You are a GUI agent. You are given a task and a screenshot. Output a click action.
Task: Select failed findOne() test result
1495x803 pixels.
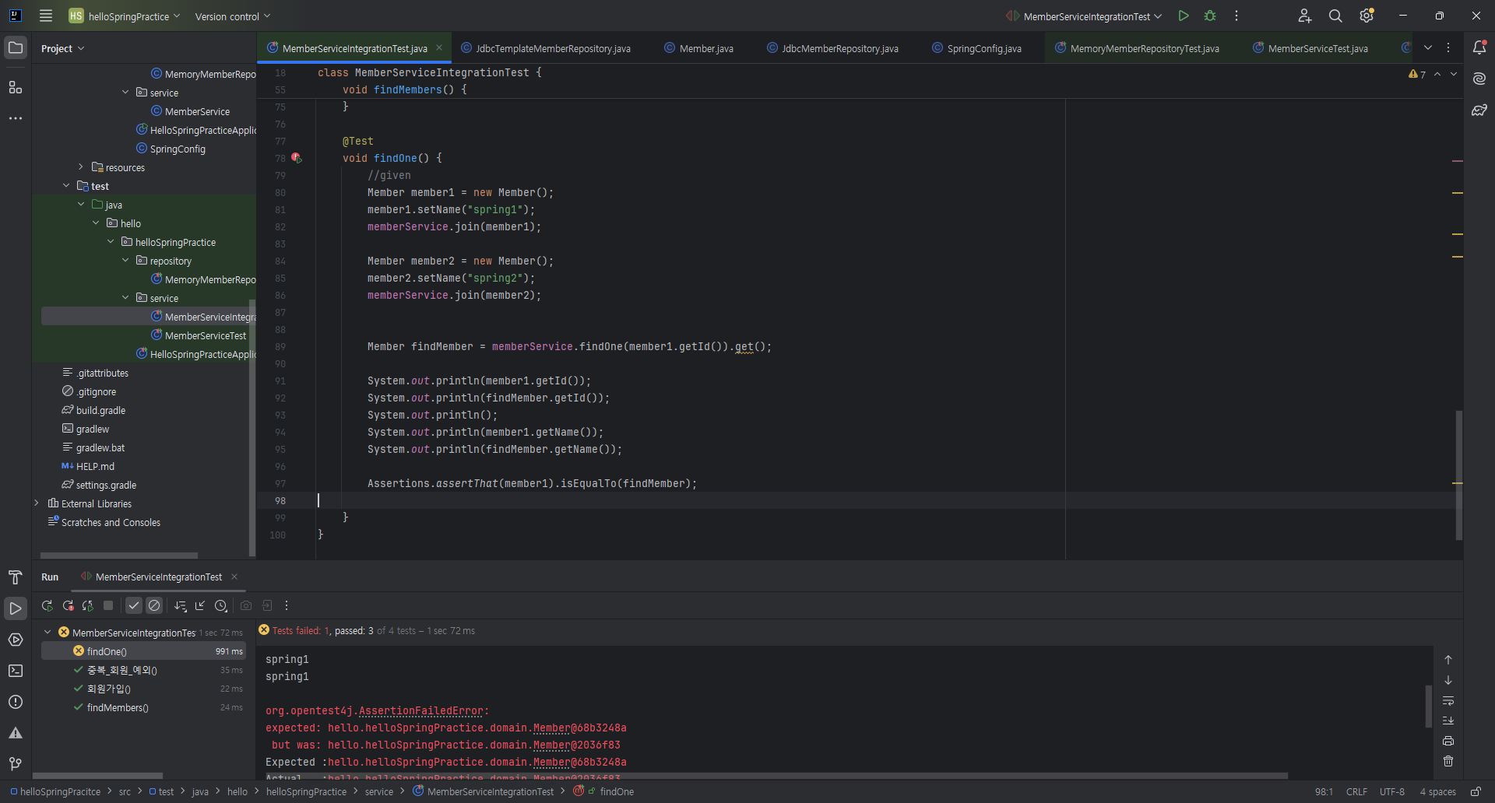(143, 651)
